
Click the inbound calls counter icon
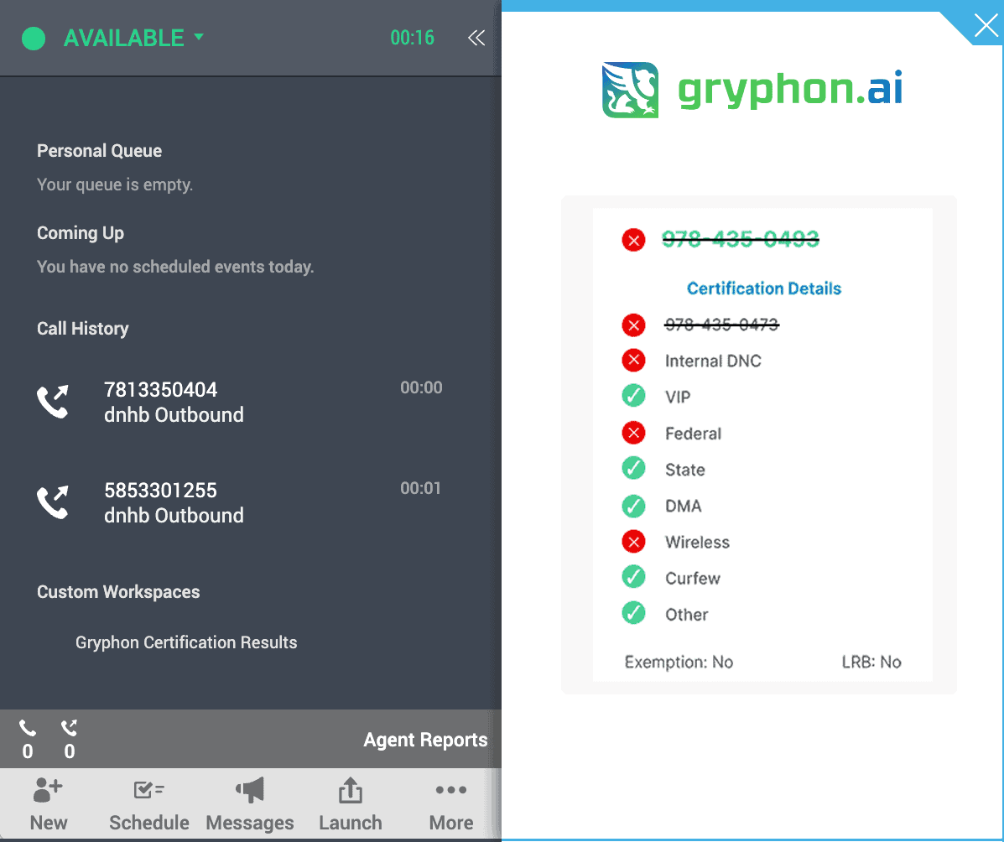pos(28,728)
